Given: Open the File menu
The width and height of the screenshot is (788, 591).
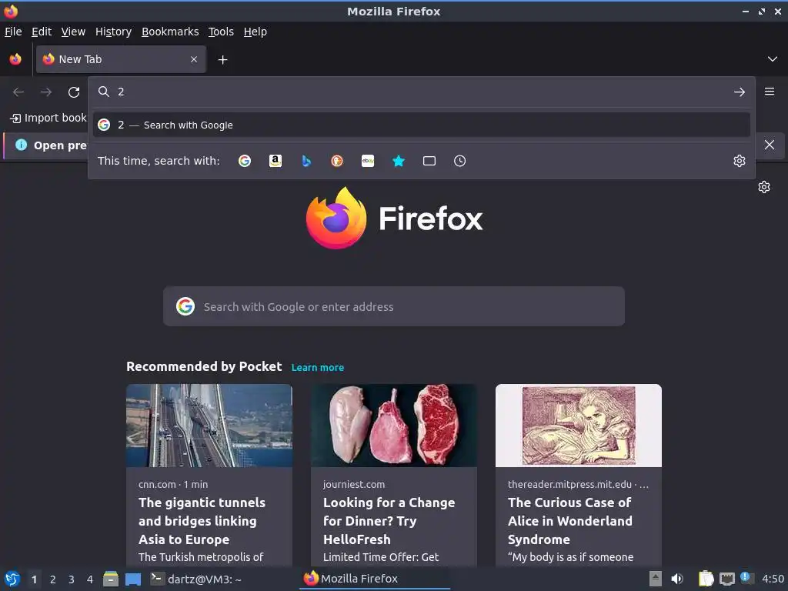Looking at the screenshot, I should point(13,32).
